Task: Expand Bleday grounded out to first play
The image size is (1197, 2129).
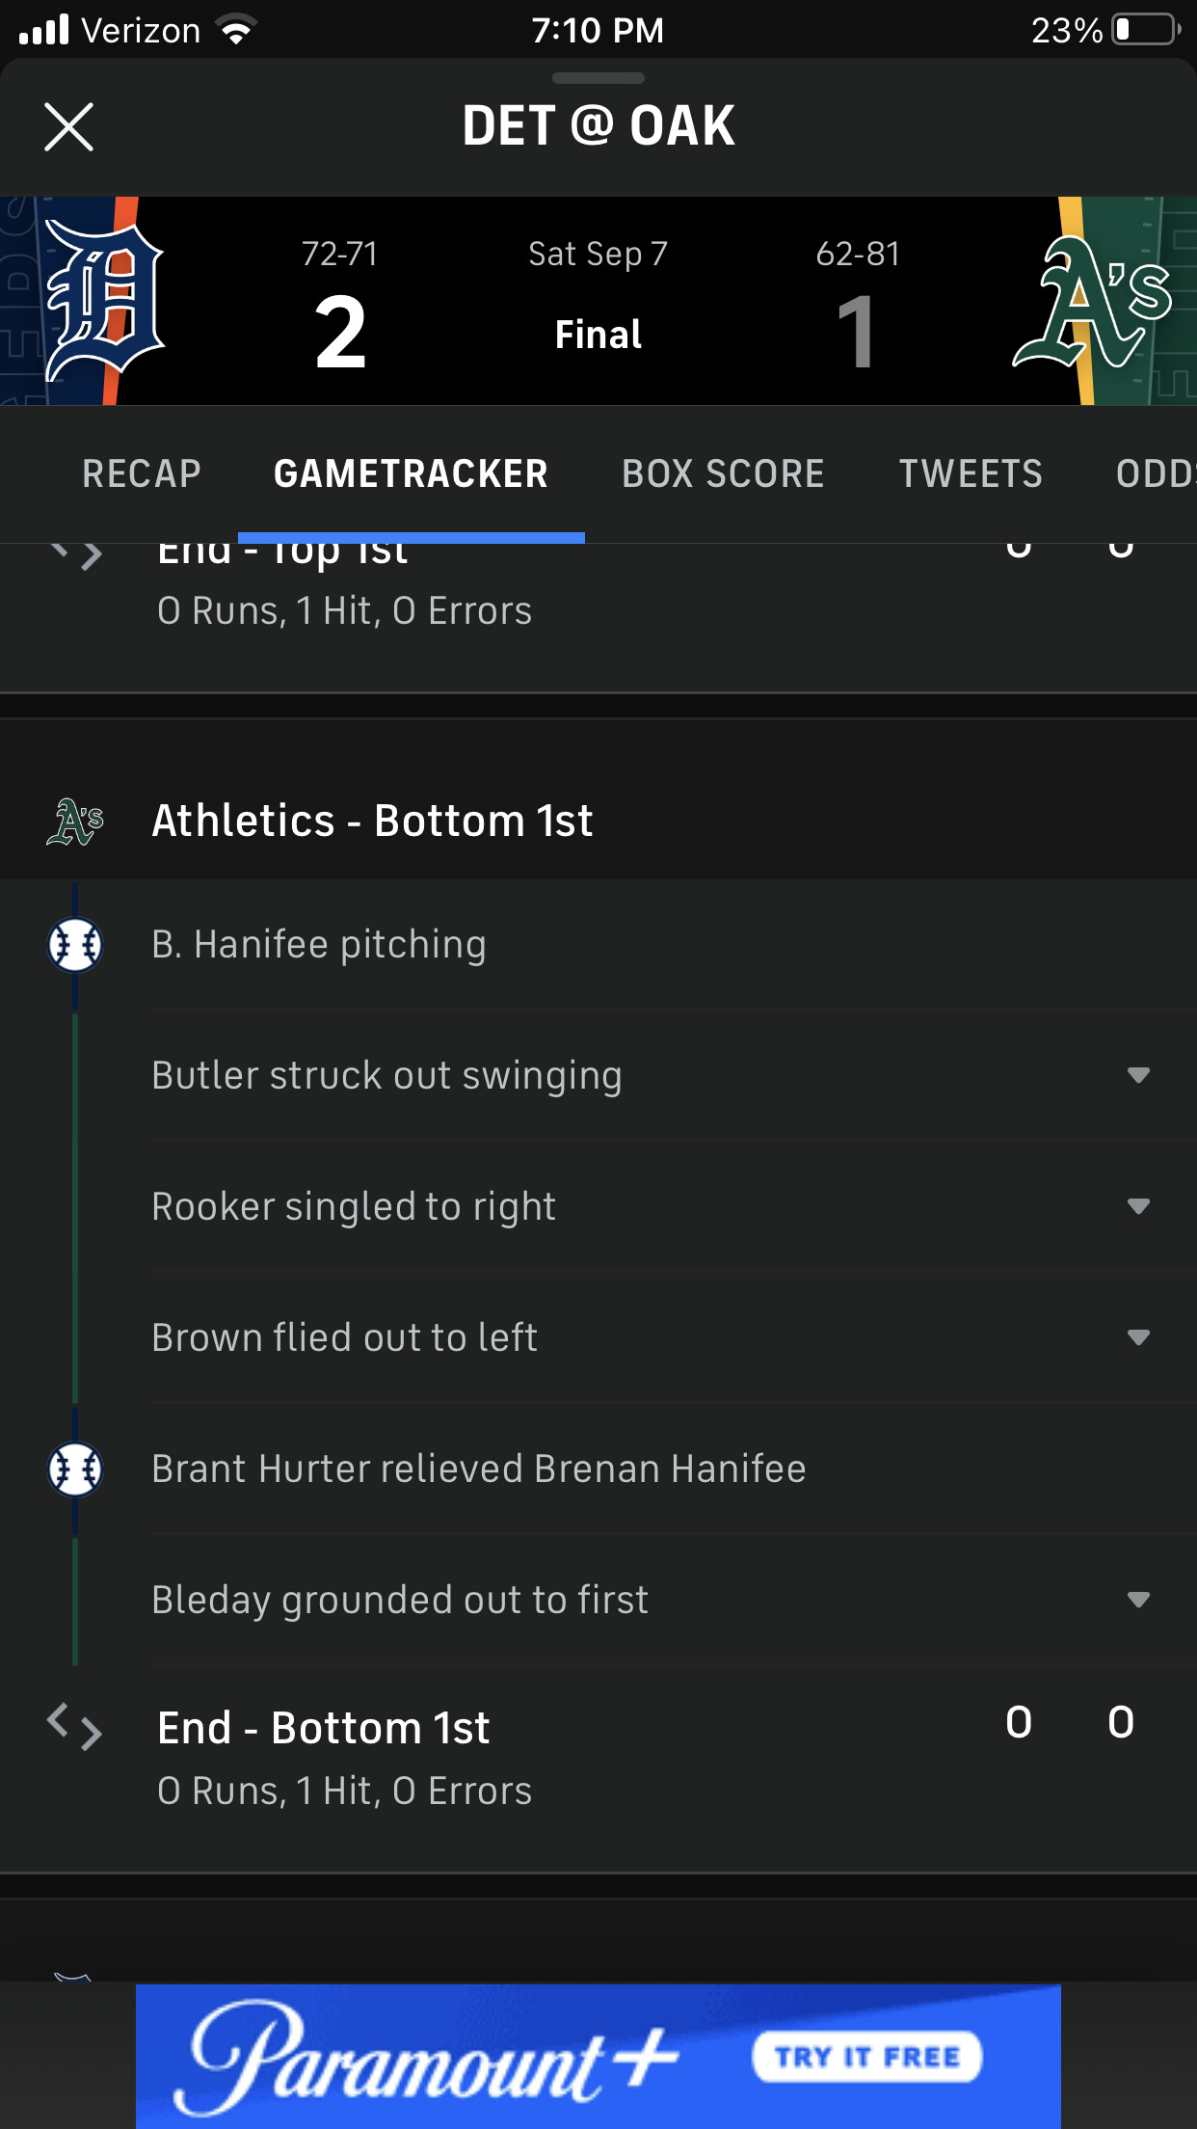Action: click(1138, 1601)
